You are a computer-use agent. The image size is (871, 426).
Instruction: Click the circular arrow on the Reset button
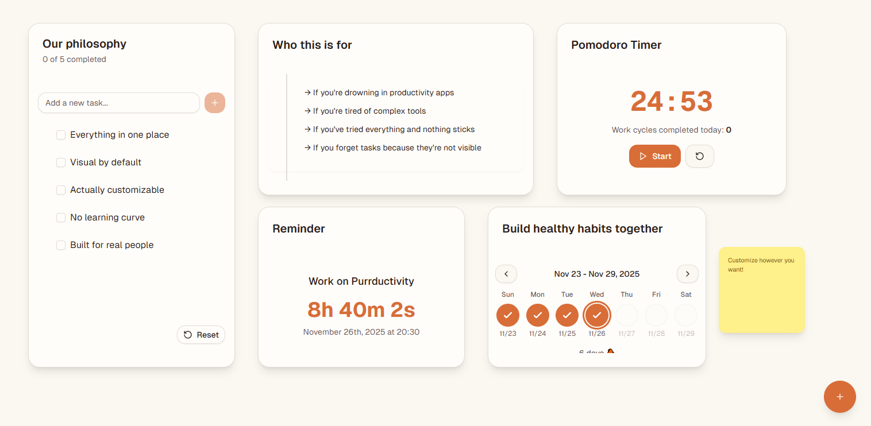(x=187, y=335)
